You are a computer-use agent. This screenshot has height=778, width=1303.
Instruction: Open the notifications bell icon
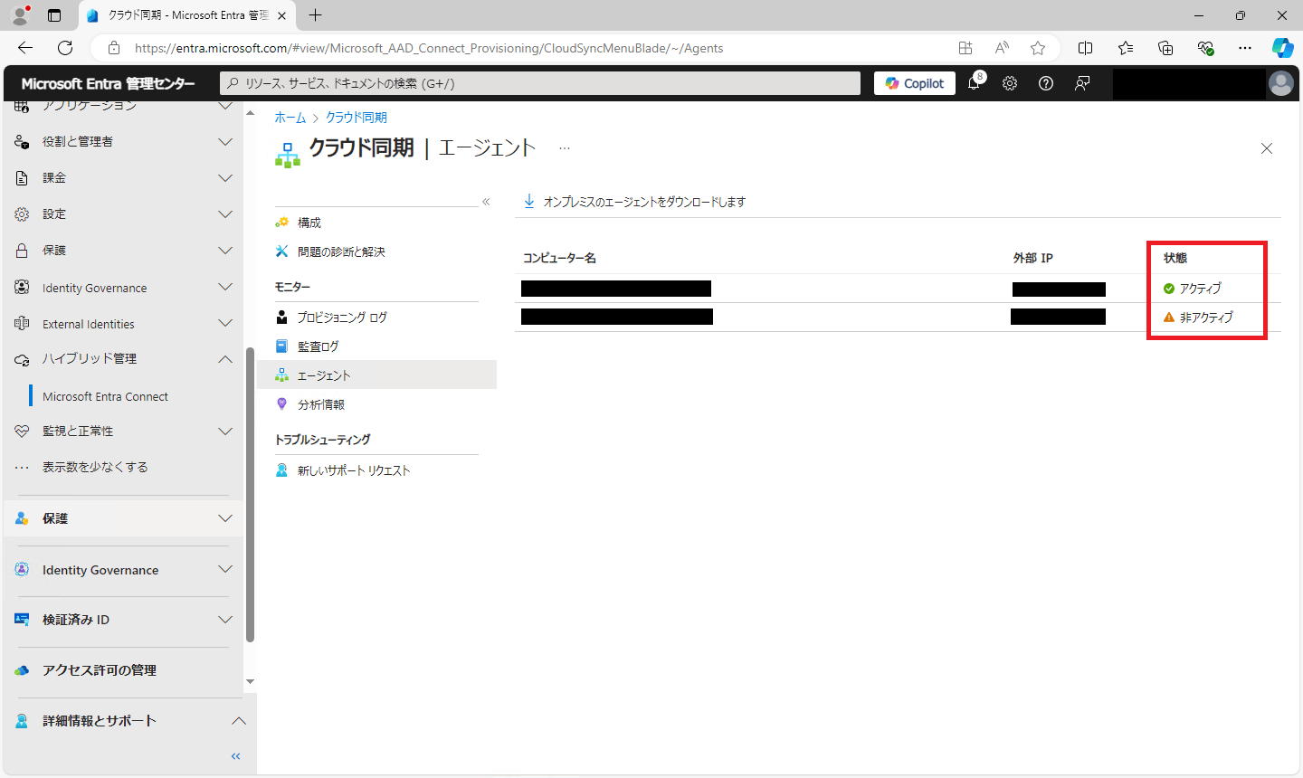(x=975, y=83)
